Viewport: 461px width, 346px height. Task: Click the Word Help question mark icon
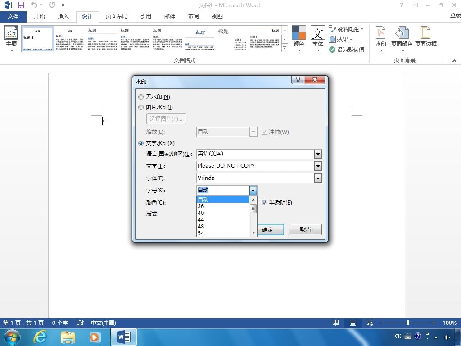pyautogui.click(x=402, y=5)
